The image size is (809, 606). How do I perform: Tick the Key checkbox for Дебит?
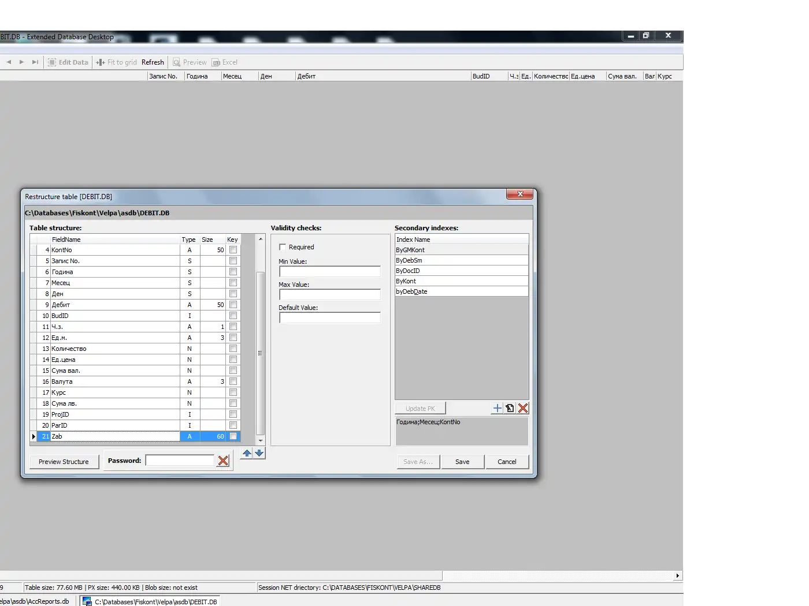[x=233, y=305]
